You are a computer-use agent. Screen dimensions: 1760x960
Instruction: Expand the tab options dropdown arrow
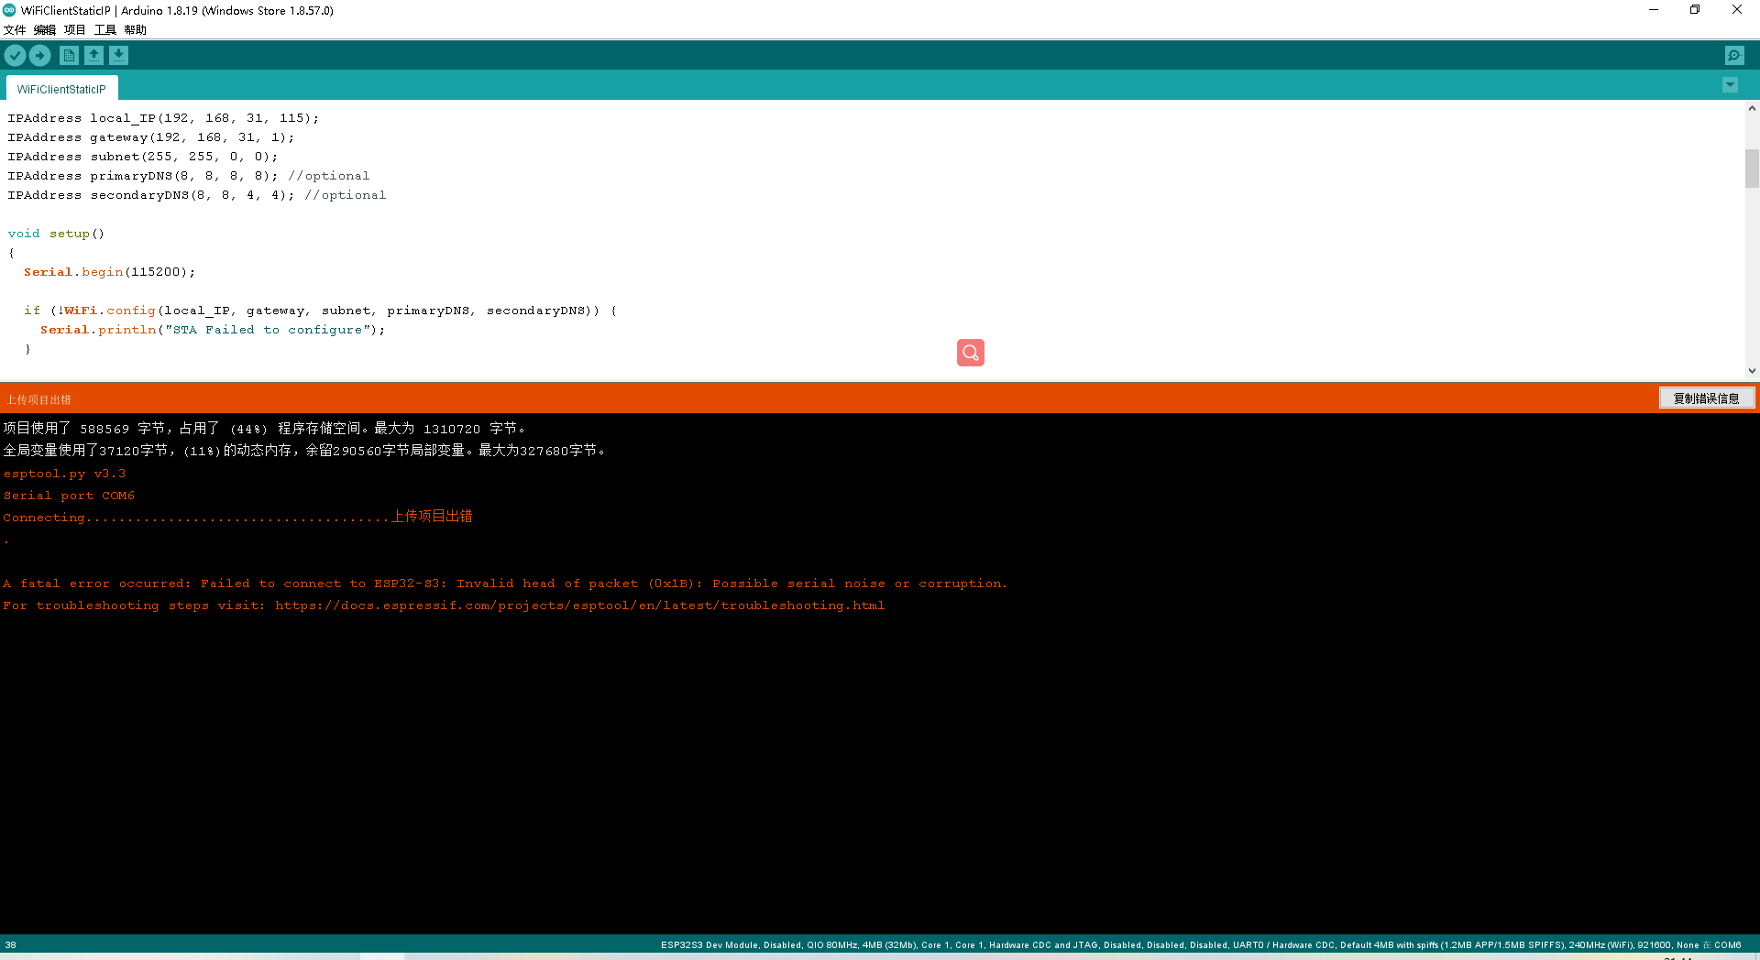click(x=1730, y=85)
